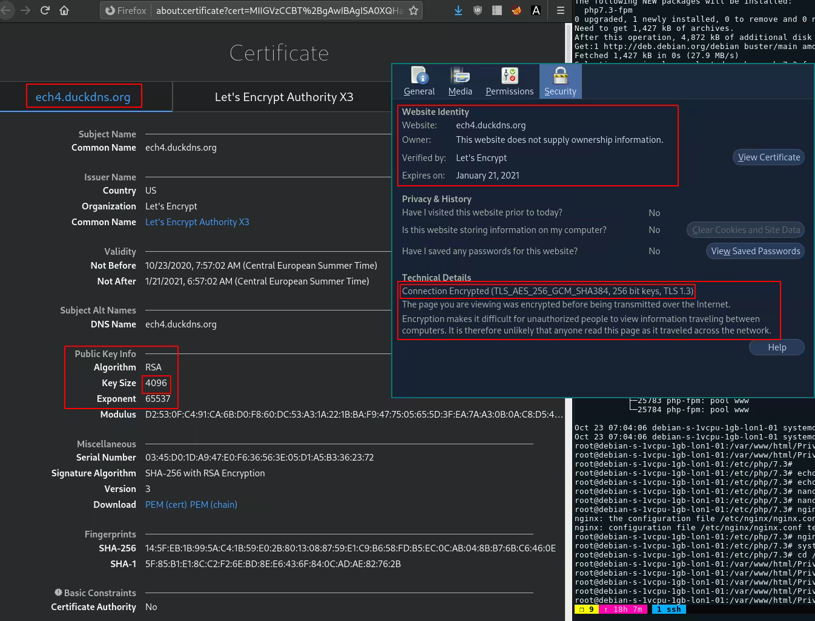This screenshot has width=815, height=621.
Task: Click the 'Expires on: January 21, 2021' value
Action: (x=487, y=176)
